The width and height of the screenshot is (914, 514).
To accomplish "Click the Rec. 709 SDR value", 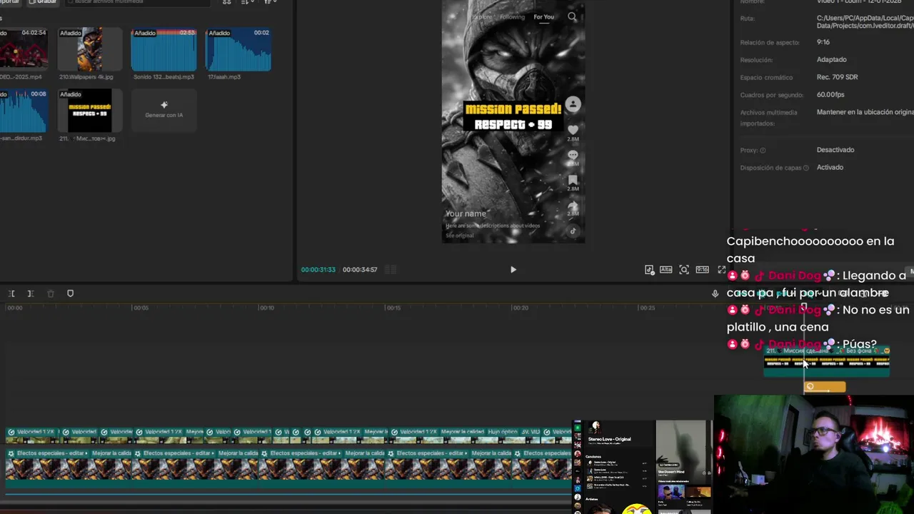I will [838, 77].
